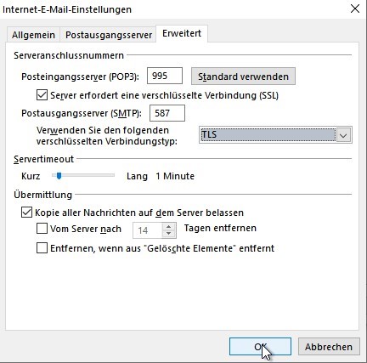Click the Abbrechen button

click(329, 347)
